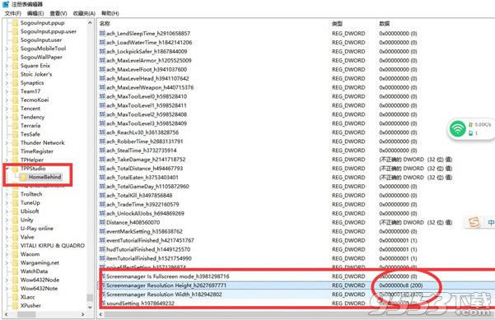Select Screenmanager Resolution Height value
Screen dimensions: 495x320
(x=166, y=285)
